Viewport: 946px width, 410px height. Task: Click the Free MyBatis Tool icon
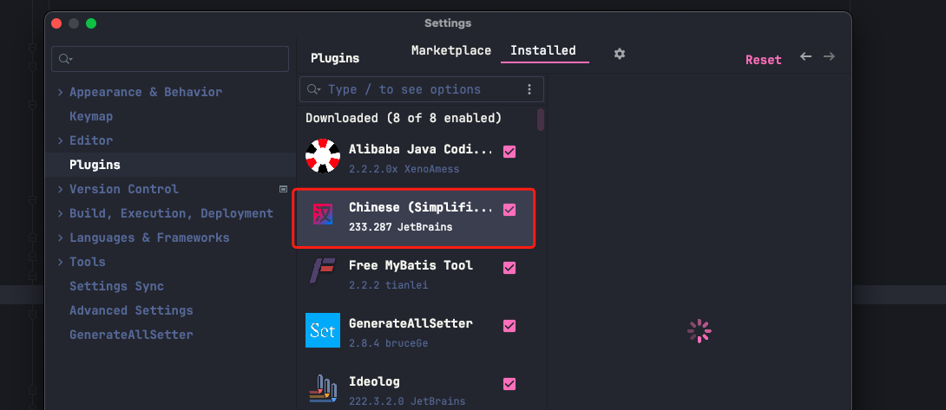323,270
